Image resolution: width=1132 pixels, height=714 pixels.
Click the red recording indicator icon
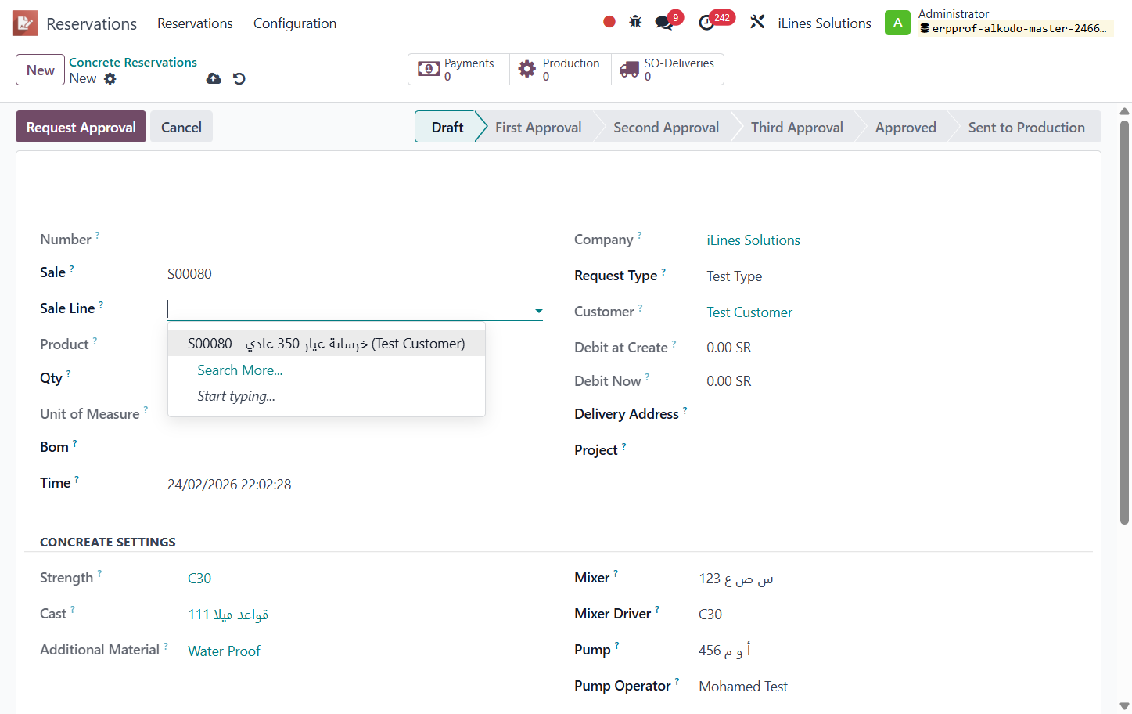point(609,22)
